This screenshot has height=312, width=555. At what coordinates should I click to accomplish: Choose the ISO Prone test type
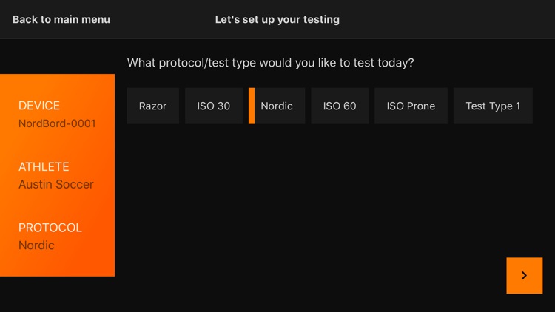pos(411,106)
